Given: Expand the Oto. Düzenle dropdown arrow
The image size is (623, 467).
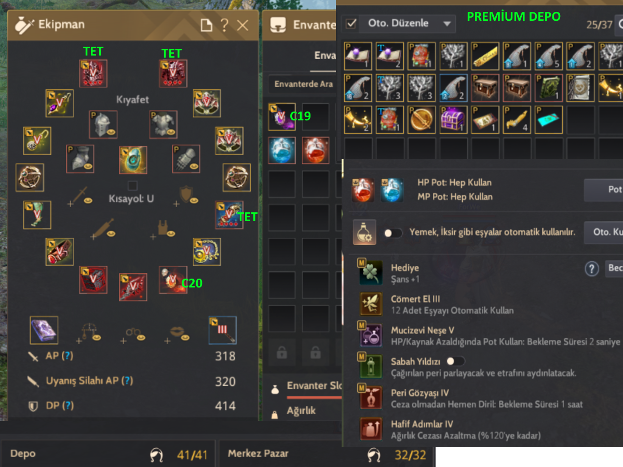Looking at the screenshot, I should 447,24.
